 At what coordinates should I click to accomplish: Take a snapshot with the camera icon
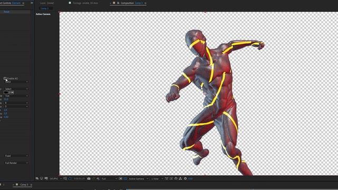tap(89, 178)
